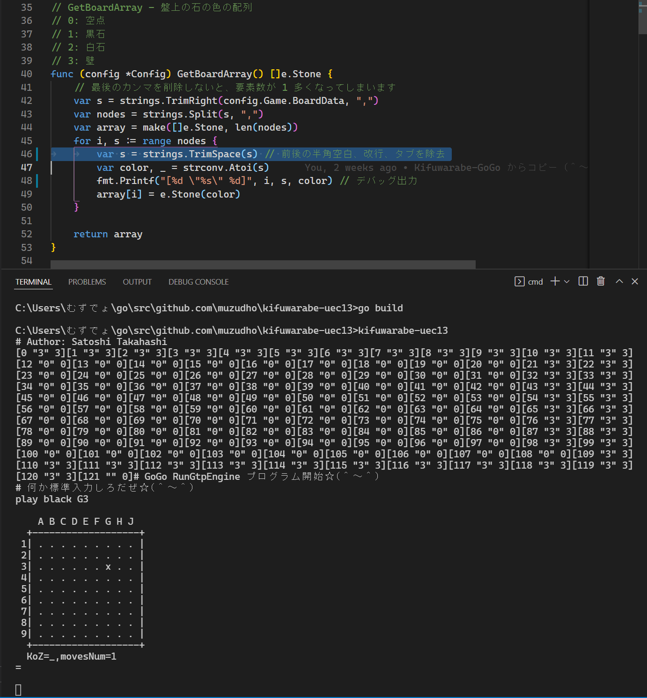Split the terminal pane
Image resolution: width=647 pixels, height=698 pixels.
pos(583,281)
